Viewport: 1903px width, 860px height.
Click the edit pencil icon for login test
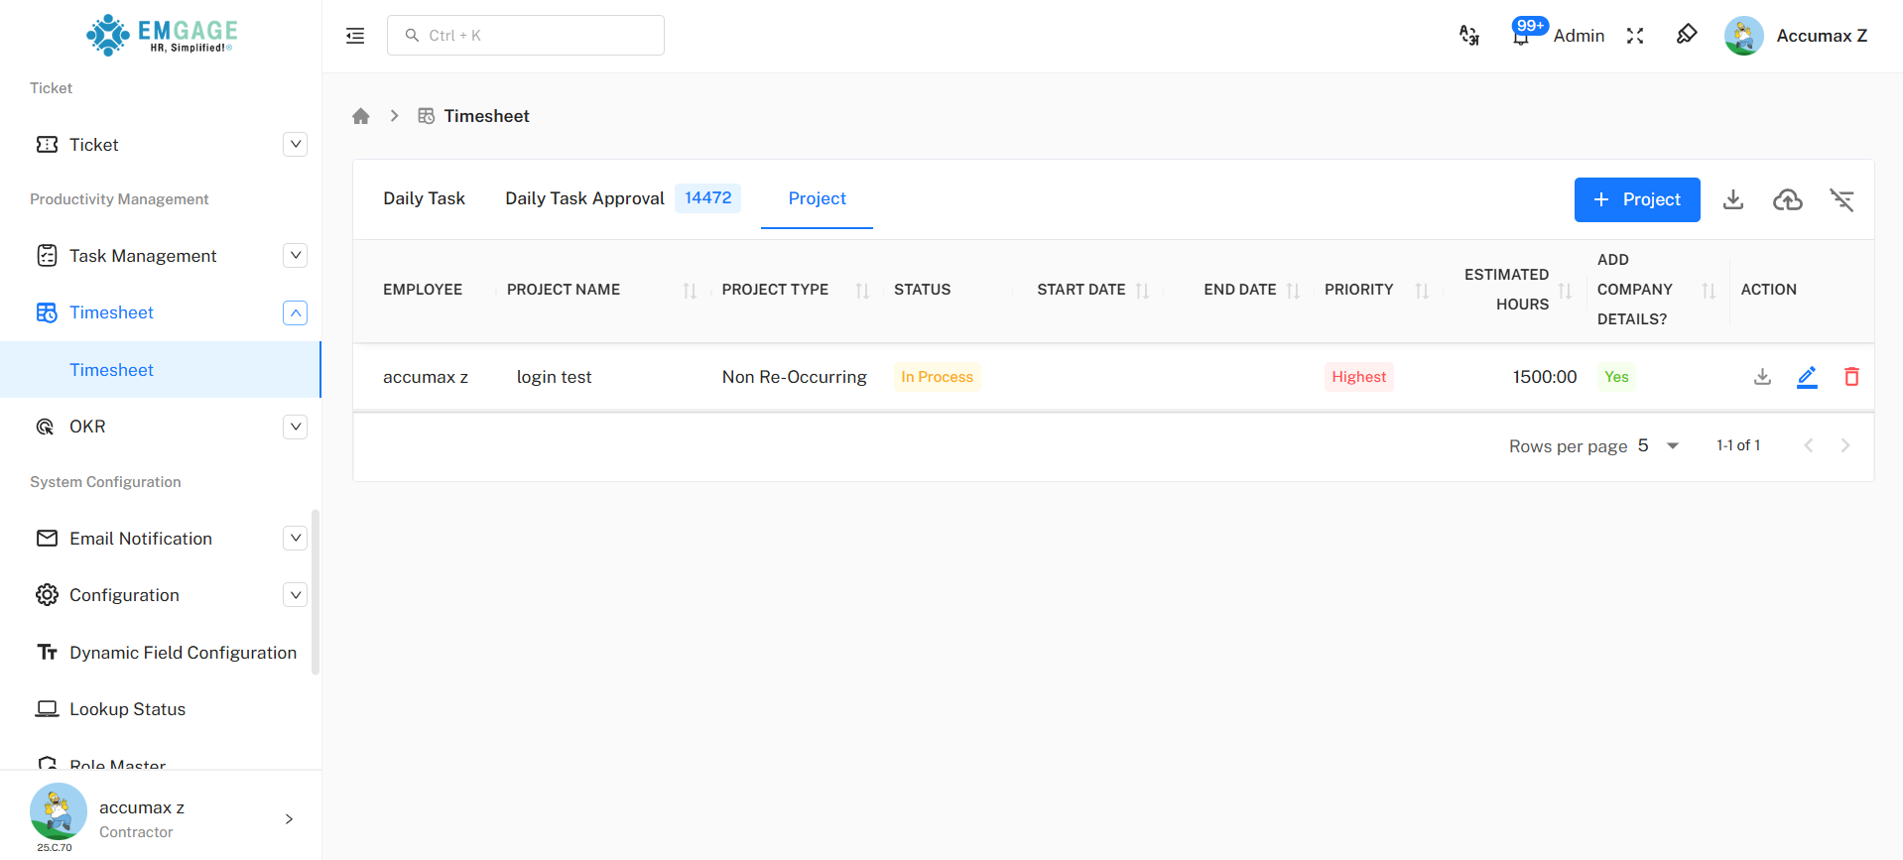tap(1807, 377)
